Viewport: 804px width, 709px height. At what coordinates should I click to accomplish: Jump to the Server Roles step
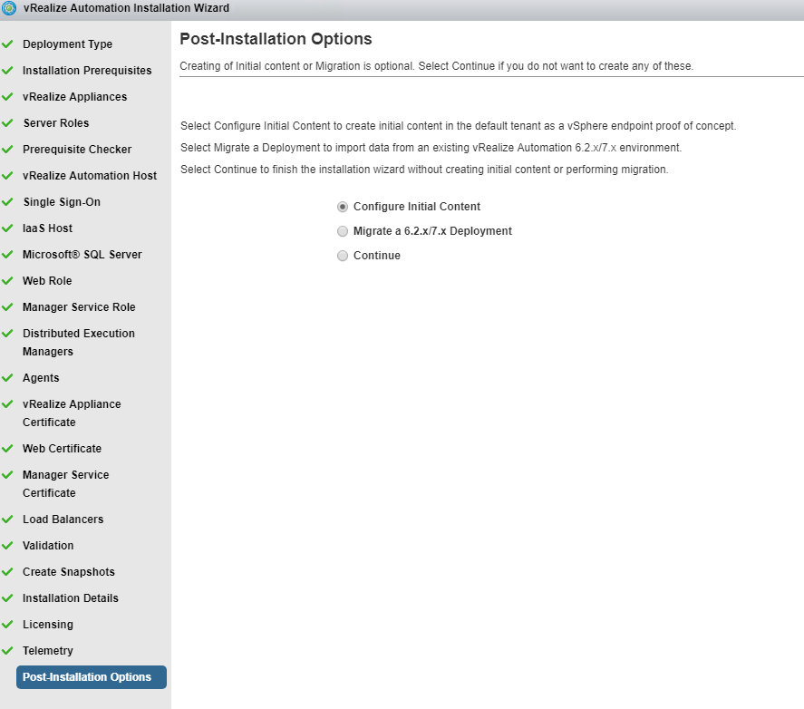coord(56,123)
